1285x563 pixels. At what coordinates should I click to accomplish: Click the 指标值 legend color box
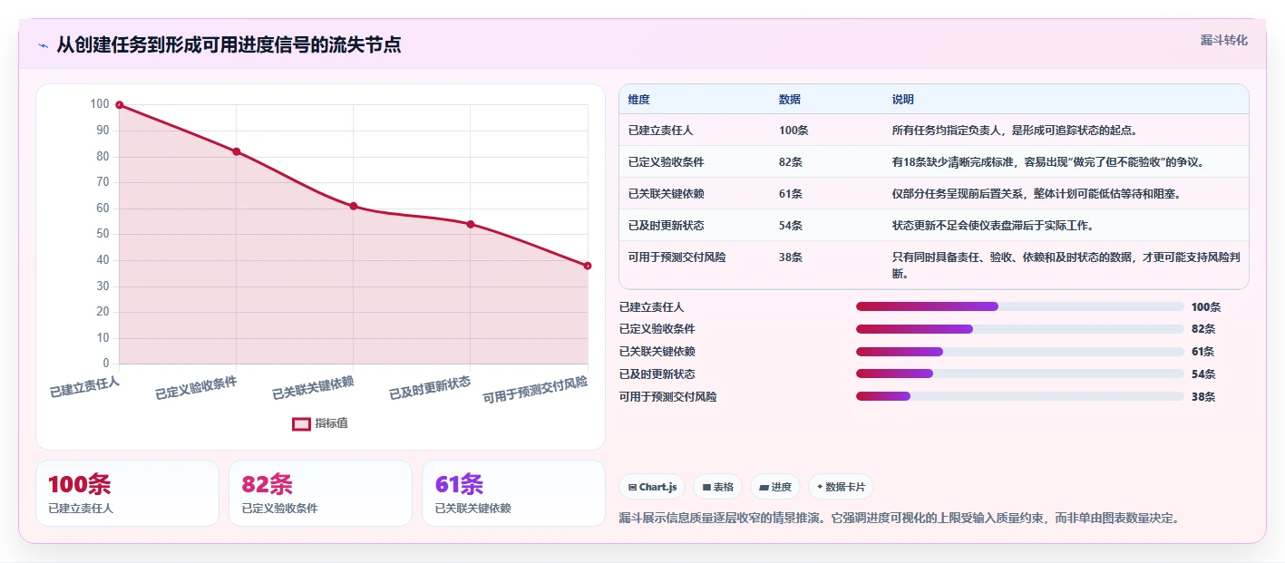(x=301, y=423)
